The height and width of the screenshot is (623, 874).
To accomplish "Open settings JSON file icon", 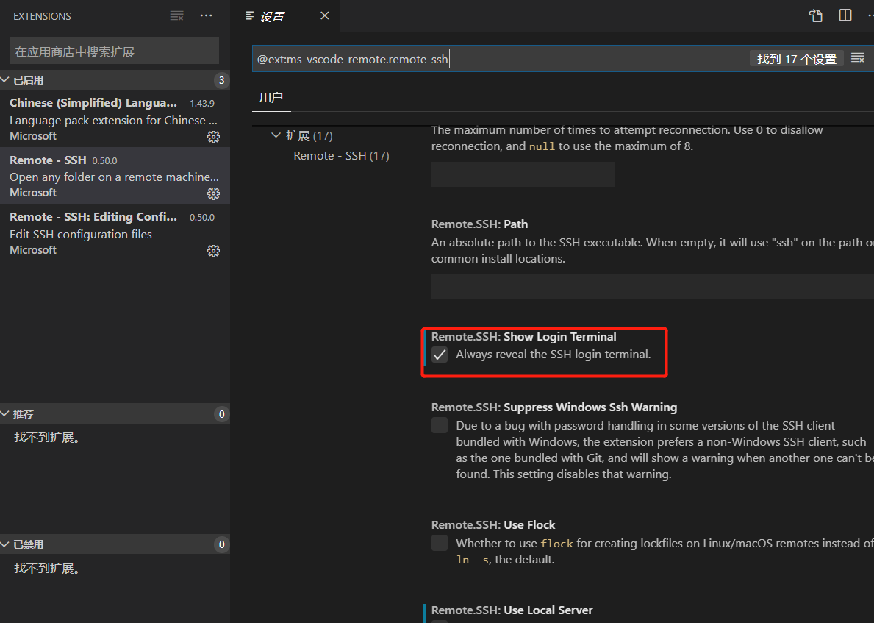I will [815, 15].
